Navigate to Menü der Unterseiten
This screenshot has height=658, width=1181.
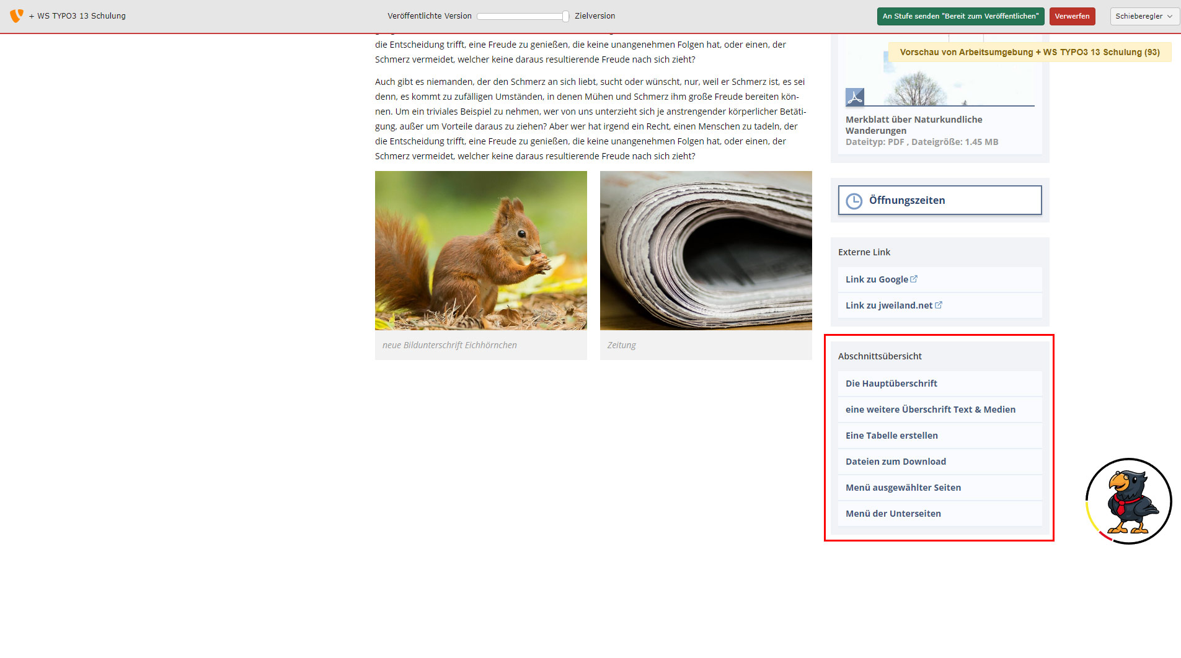coord(893,514)
